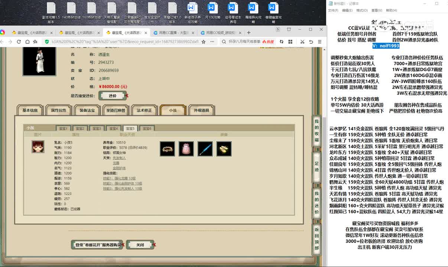The height and width of the screenshot is (267, 448).
Task: Select the 宝宝1 sub-tab
Action: (64, 128)
